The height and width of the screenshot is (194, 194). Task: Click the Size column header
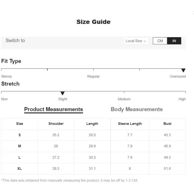click(20, 124)
